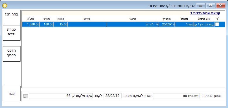Select the price cell 100.00

[47, 24]
